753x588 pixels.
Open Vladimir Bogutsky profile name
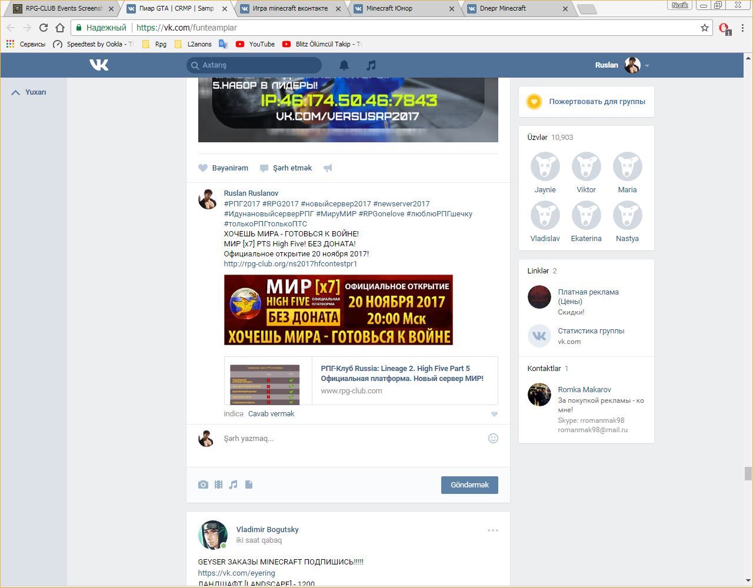[267, 529]
